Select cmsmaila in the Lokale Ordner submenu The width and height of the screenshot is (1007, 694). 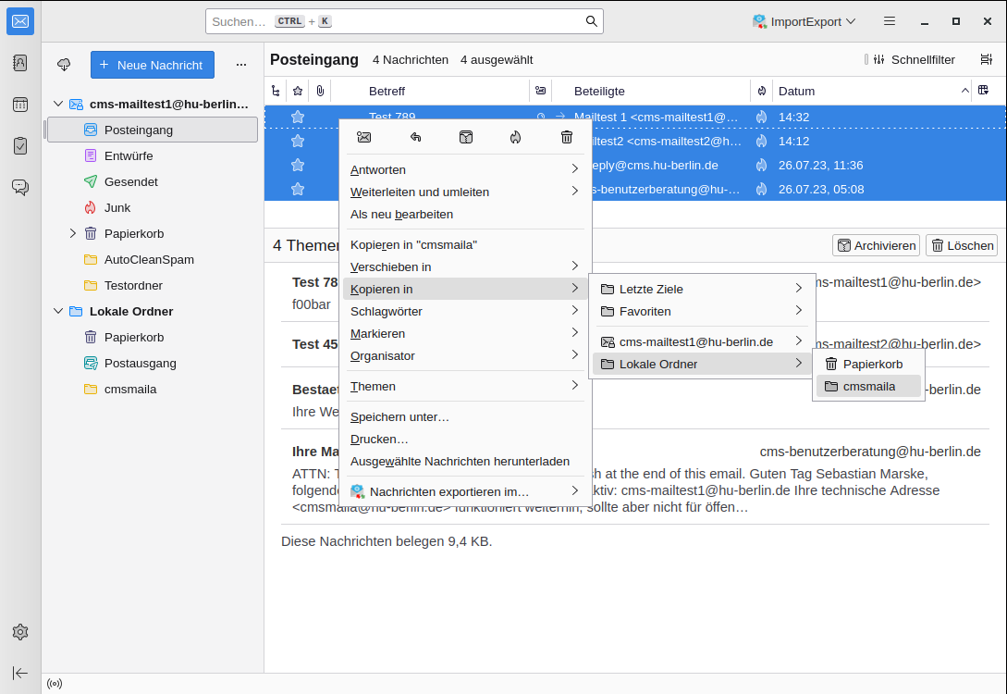coord(868,386)
